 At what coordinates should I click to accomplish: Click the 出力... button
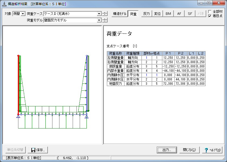click(167, 150)
